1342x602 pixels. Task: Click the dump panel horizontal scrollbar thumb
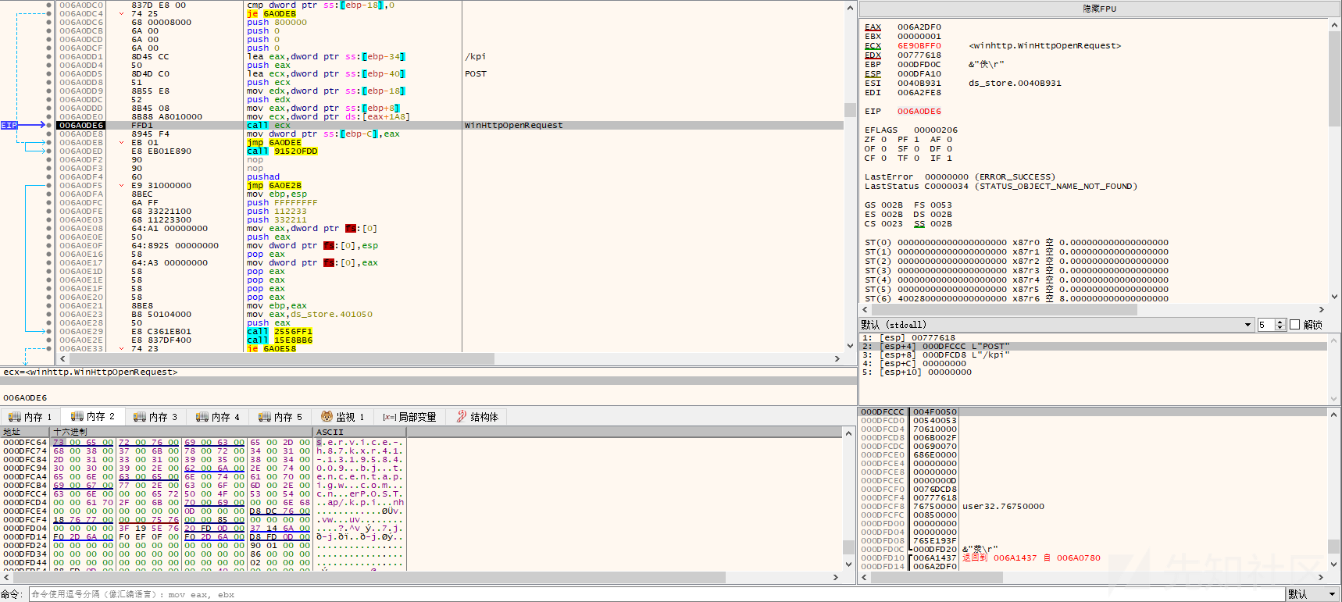tap(369, 578)
